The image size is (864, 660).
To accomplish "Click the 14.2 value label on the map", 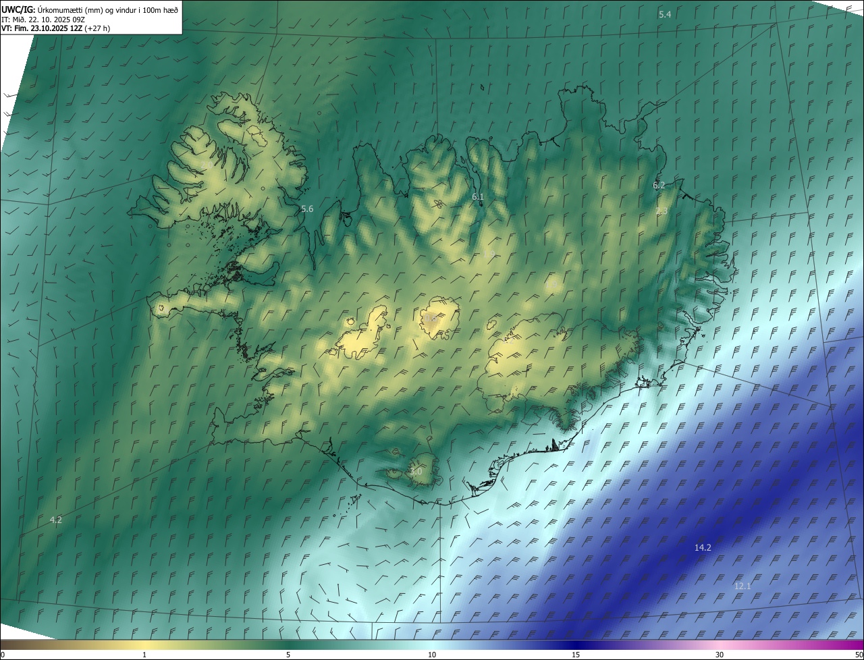I will pyautogui.click(x=703, y=548).
